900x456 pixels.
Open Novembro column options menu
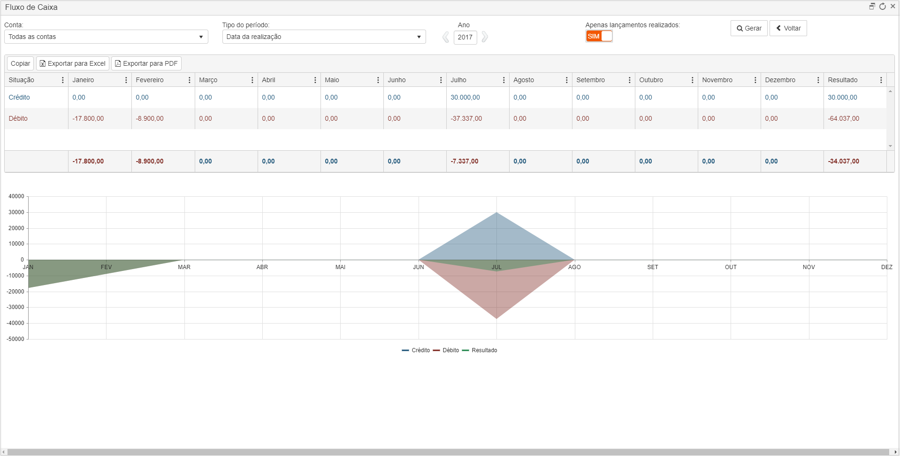pyautogui.click(x=755, y=80)
